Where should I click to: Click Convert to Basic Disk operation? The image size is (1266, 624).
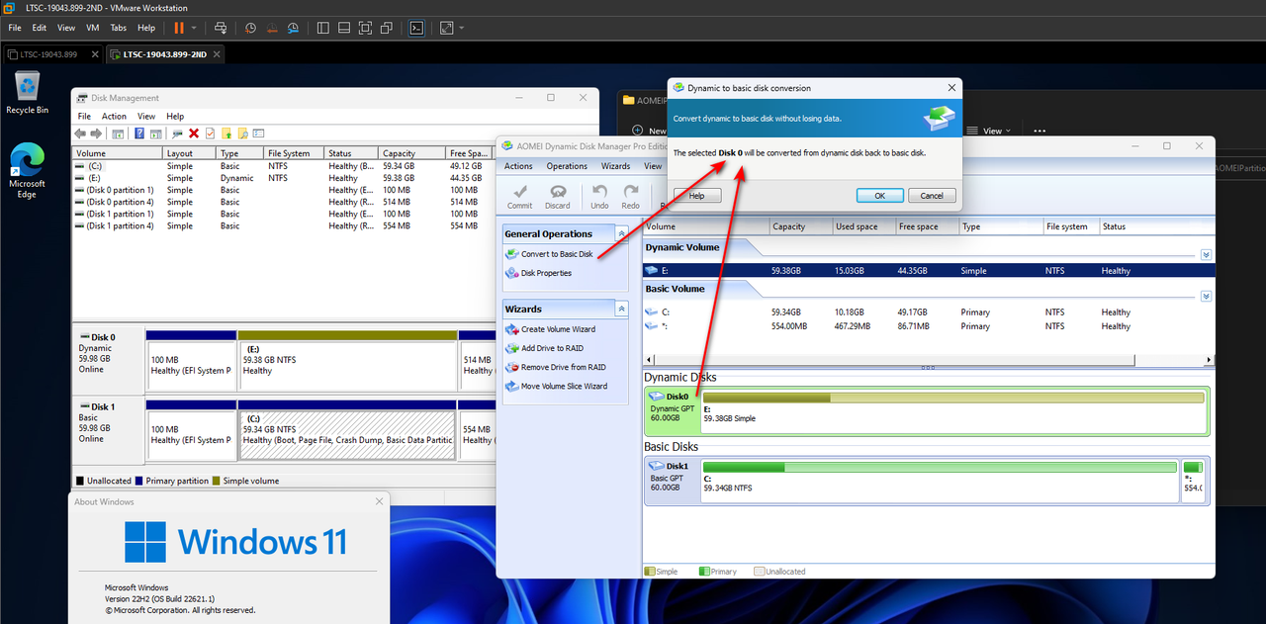pos(550,254)
